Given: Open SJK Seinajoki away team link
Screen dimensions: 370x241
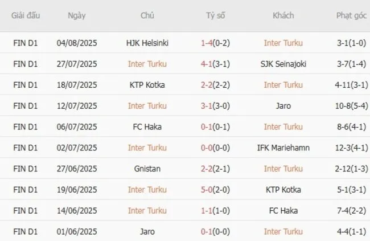Looking at the screenshot, I should 283,64.
